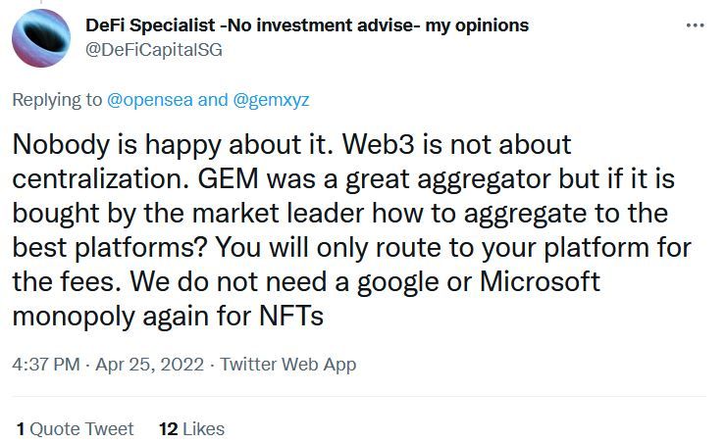726x443 pixels.
Task: Click the 4:37 PM timestamp
Action: (45, 365)
